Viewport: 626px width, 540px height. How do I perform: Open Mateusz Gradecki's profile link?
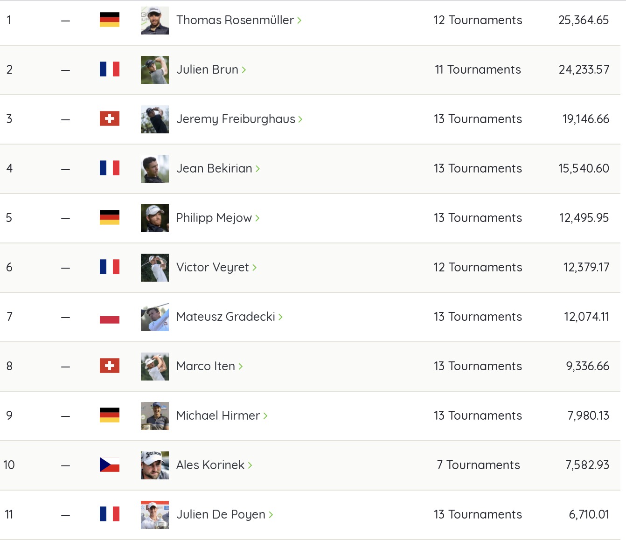pos(230,317)
